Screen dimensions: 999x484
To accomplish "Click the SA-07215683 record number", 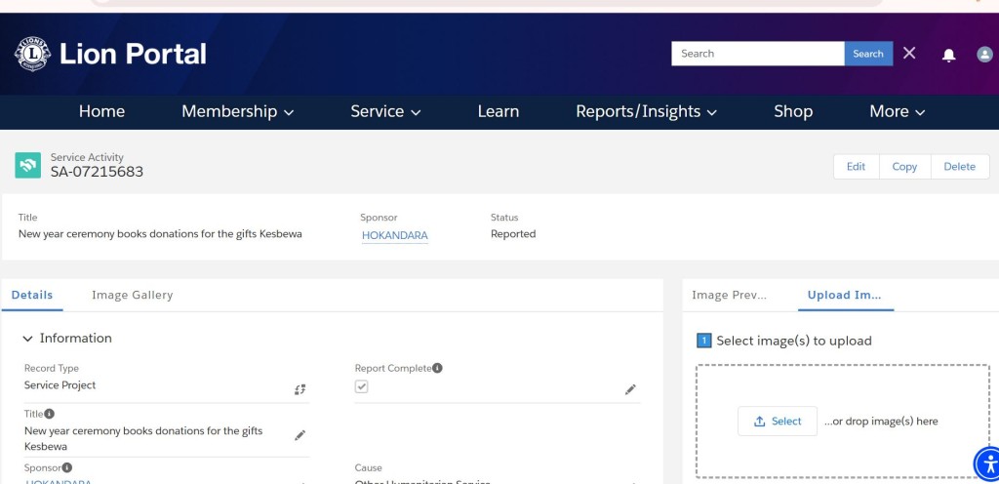I will pyautogui.click(x=97, y=172).
